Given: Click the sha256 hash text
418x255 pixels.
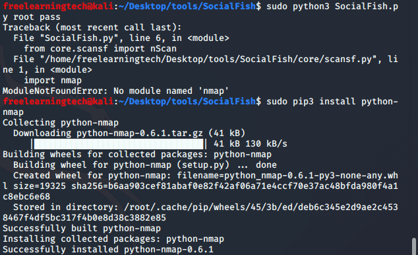Looking at the screenshot, I should (x=235, y=186).
